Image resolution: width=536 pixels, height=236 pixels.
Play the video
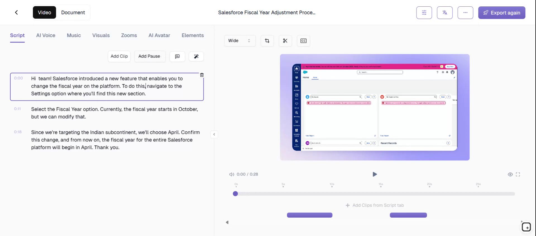[375, 174]
